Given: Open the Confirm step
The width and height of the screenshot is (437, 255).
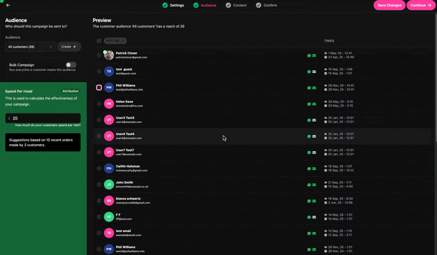Looking at the screenshot, I should pyautogui.click(x=266, y=5).
